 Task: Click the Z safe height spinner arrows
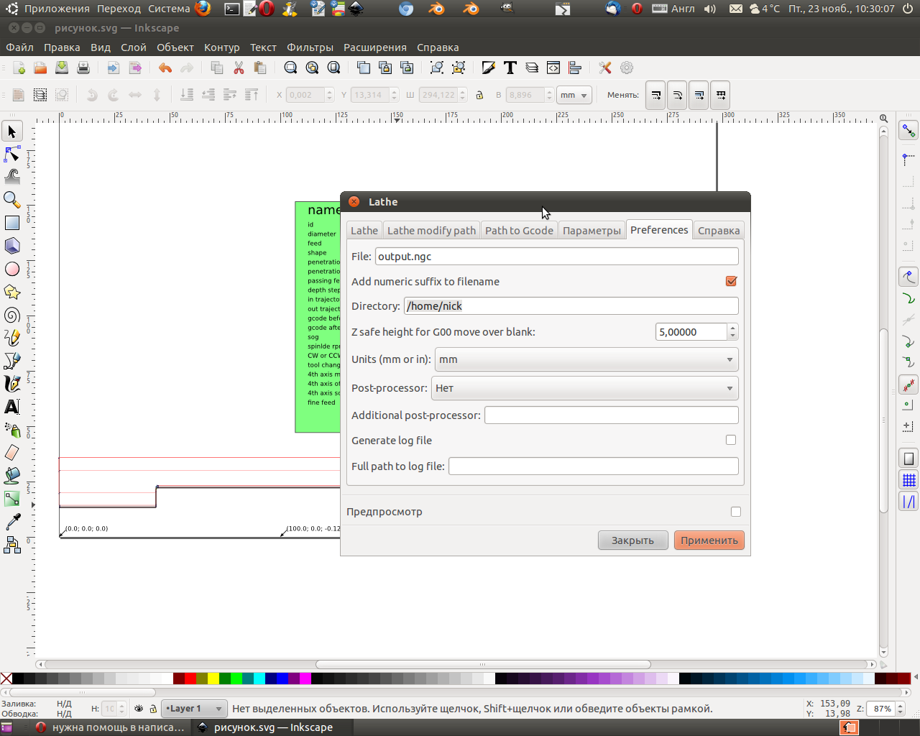[x=732, y=332]
